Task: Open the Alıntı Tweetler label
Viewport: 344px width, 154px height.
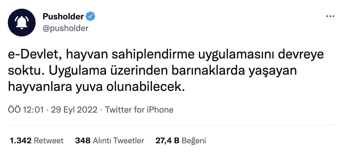Action: tap(118, 141)
